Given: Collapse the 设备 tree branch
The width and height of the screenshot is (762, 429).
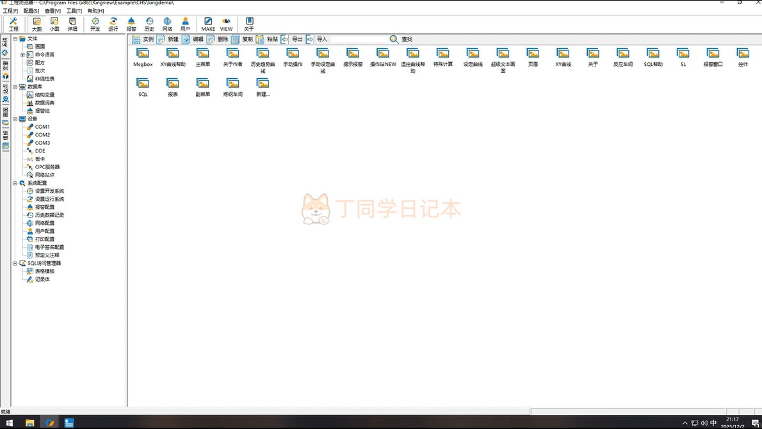Looking at the screenshot, I should pyautogui.click(x=15, y=119).
